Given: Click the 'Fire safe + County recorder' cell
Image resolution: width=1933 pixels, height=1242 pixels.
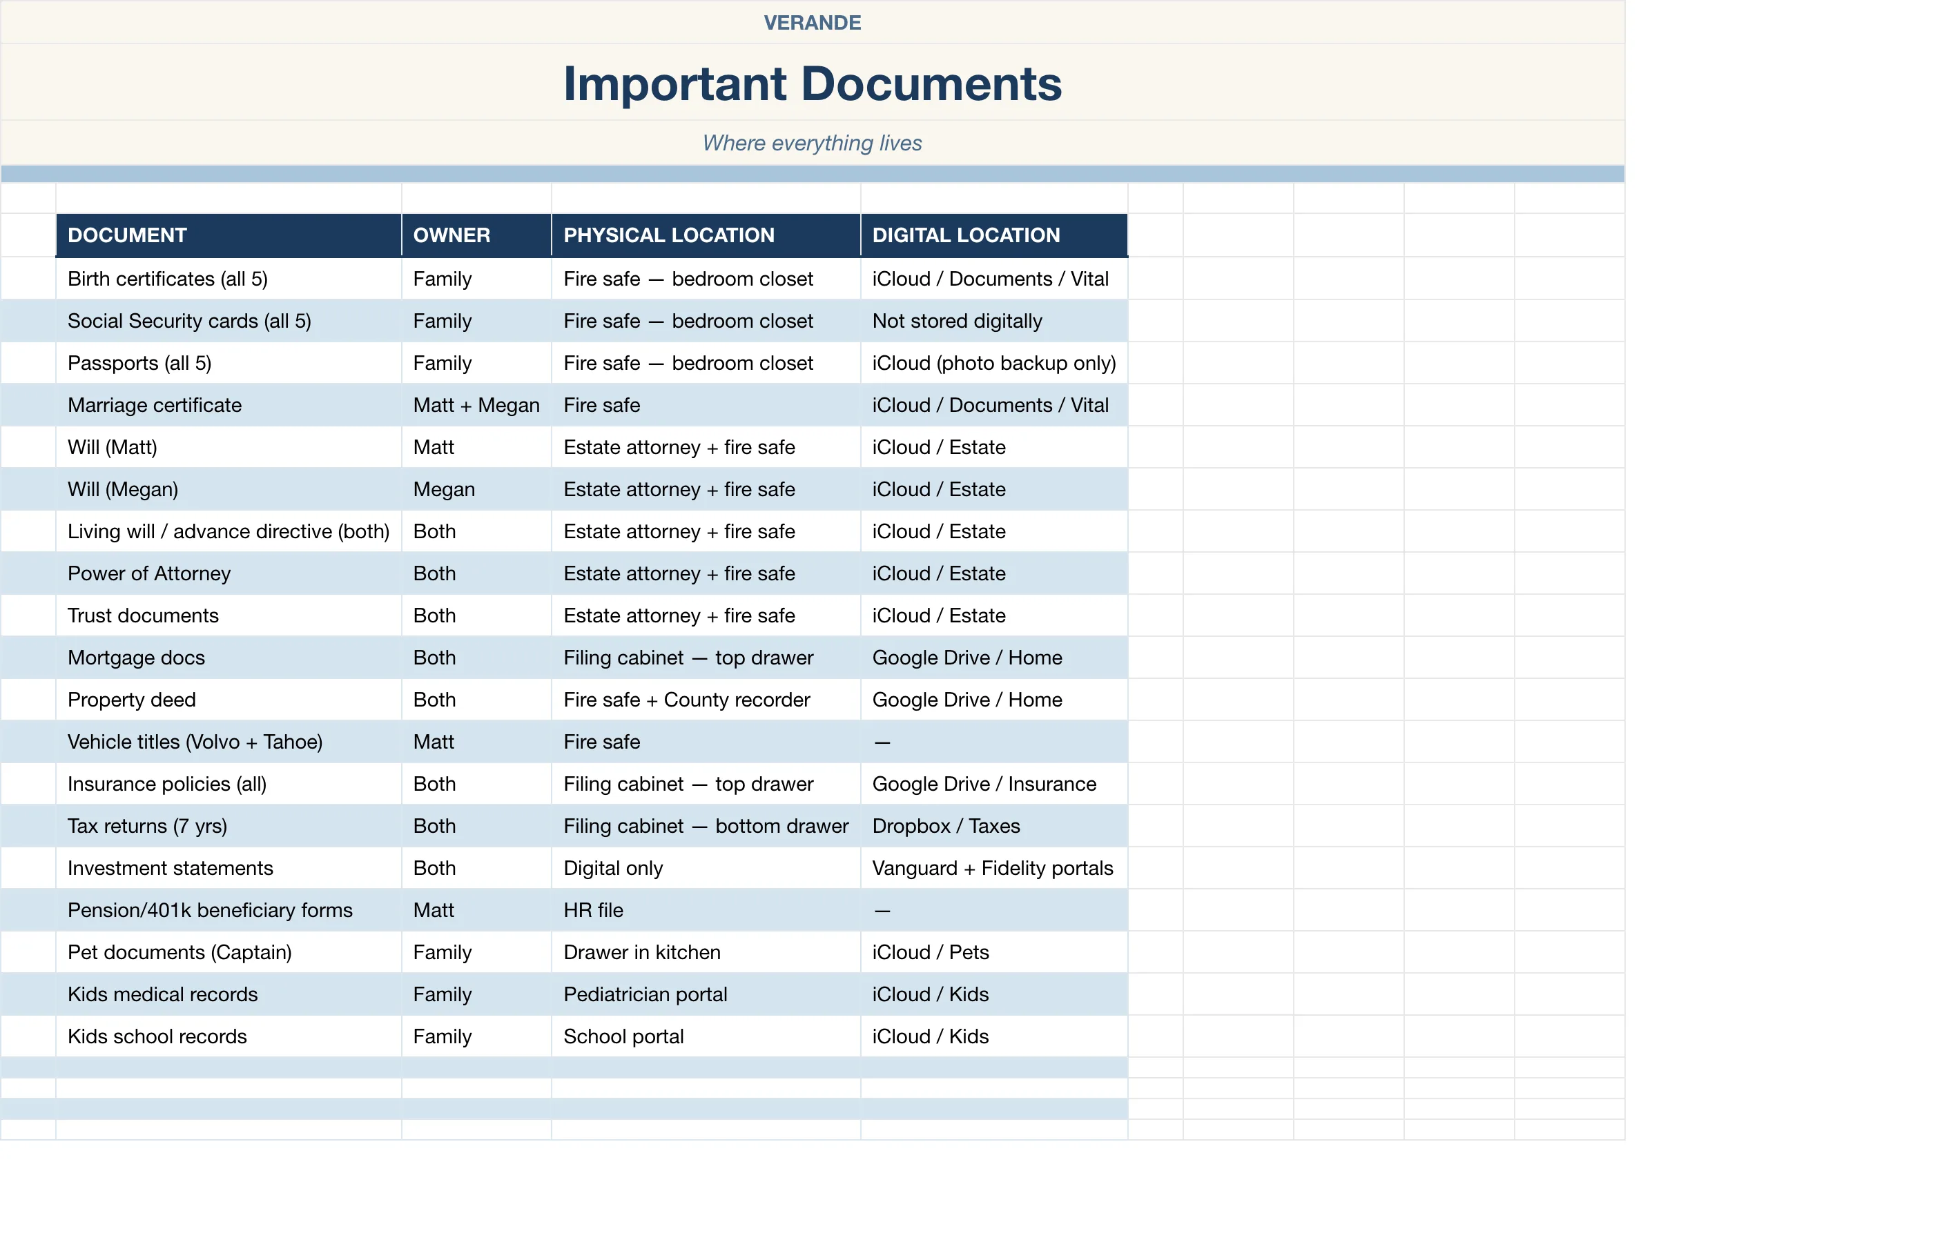Looking at the screenshot, I should click(x=706, y=699).
